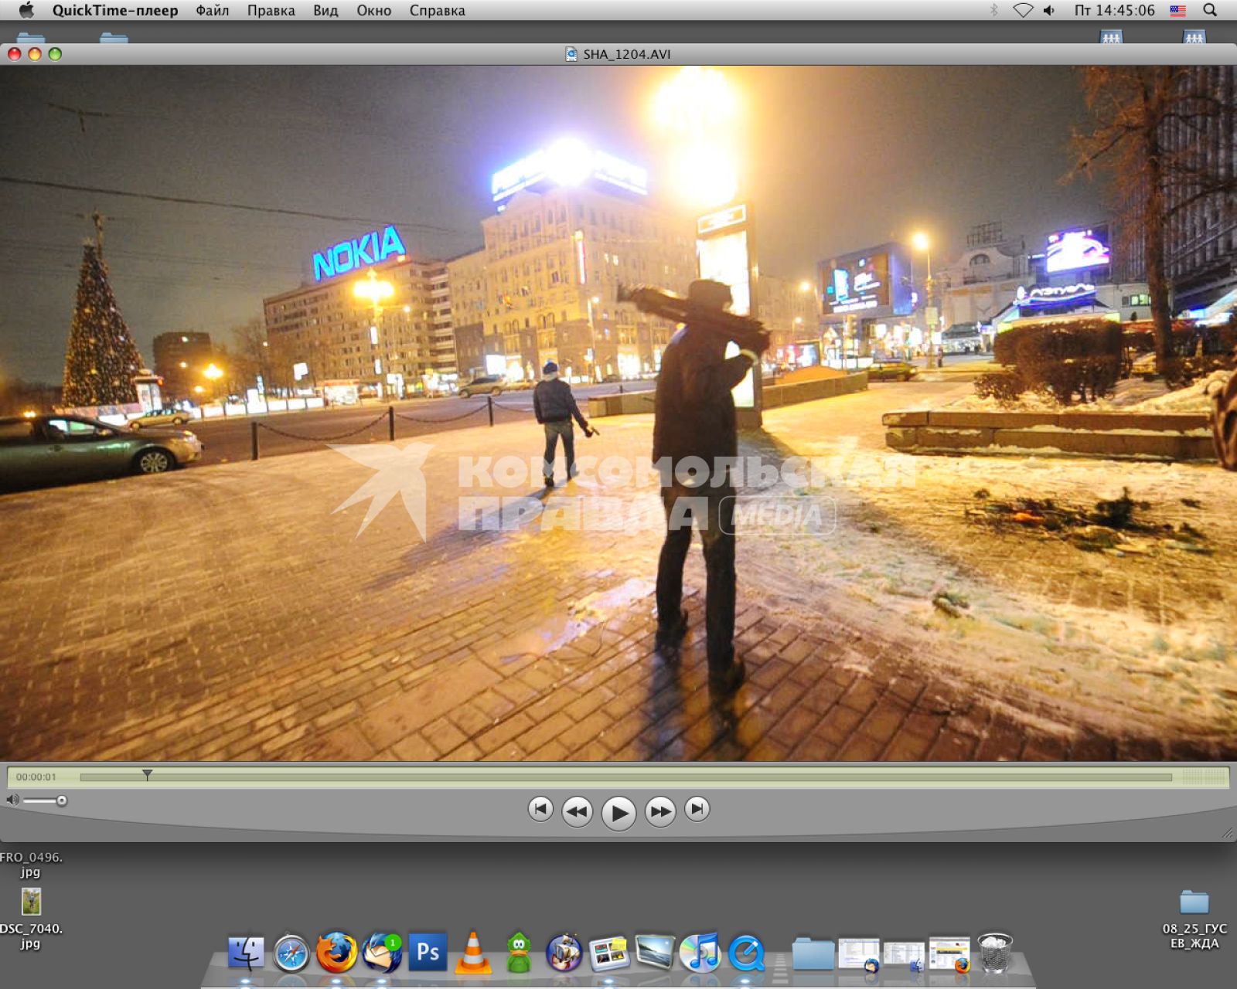Open the Preview app in Dock
The image size is (1237, 989).
[655, 953]
